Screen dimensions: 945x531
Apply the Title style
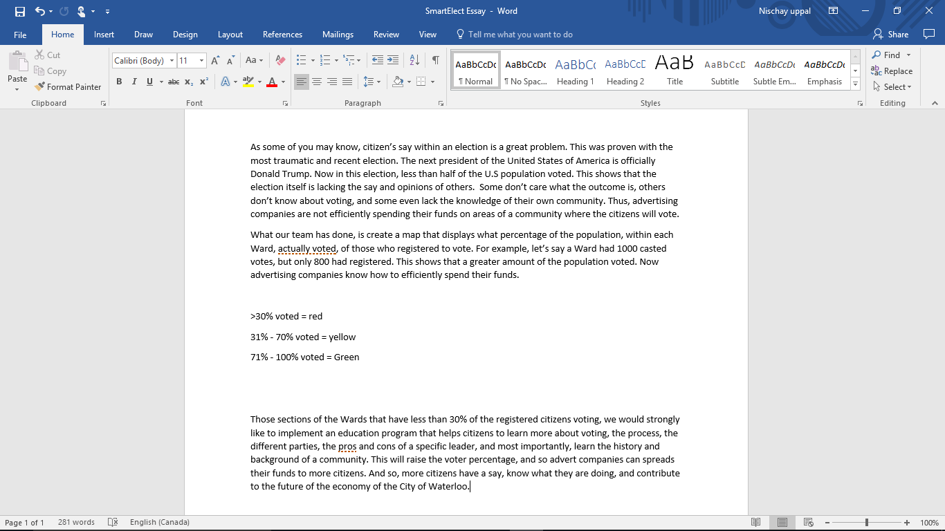pyautogui.click(x=675, y=71)
